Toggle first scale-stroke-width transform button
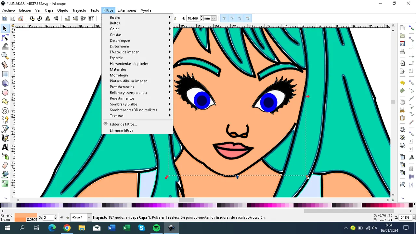Screen dimensions: 416x234 click(x=224, y=19)
